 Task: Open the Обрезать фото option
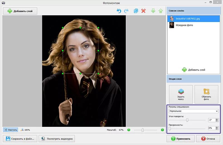pyautogui.click(x=206, y=94)
